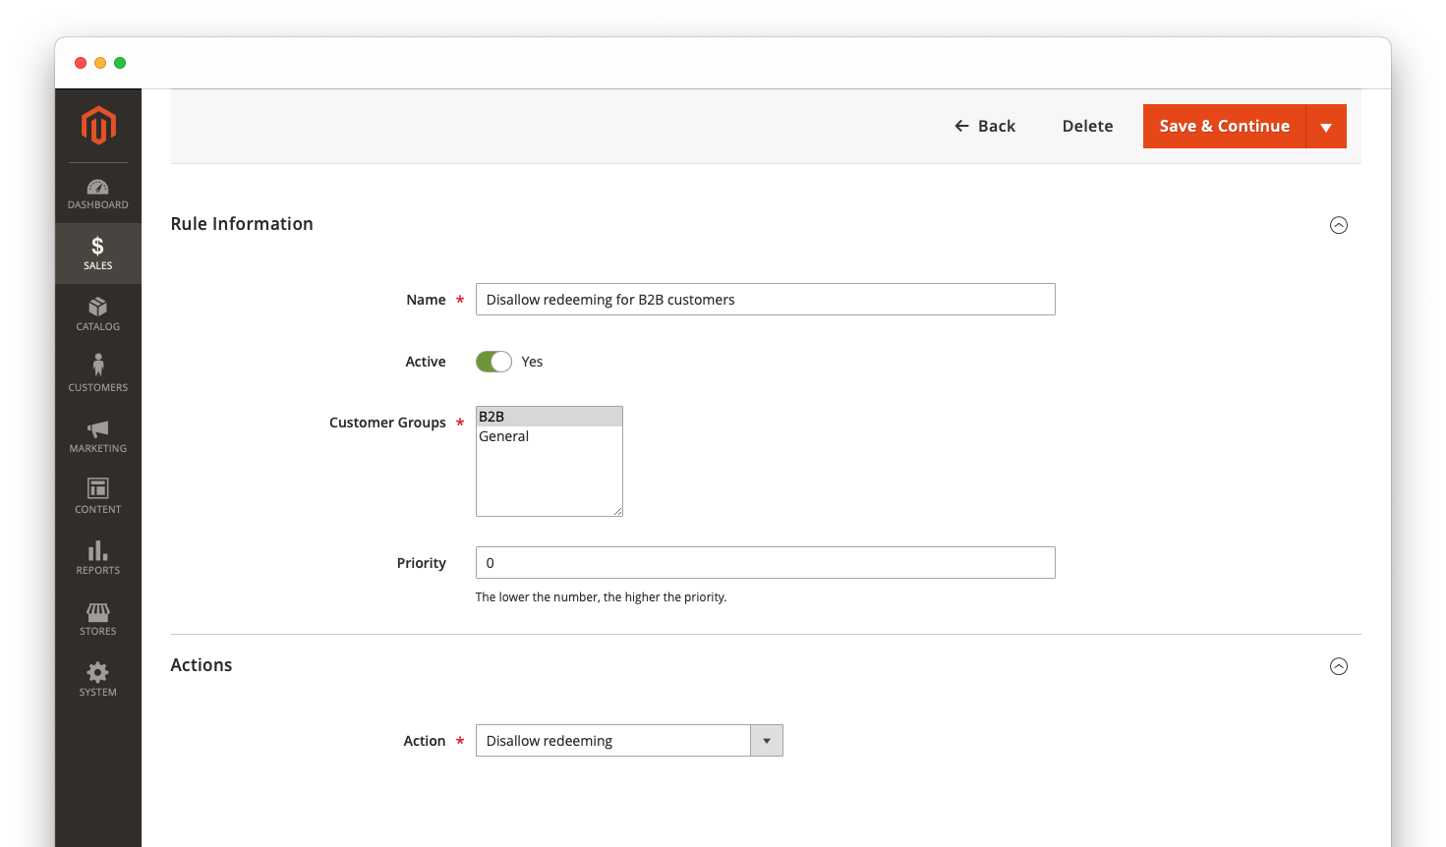Delete the current rule
Image resolution: width=1446 pixels, height=847 pixels.
click(x=1087, y=126)
